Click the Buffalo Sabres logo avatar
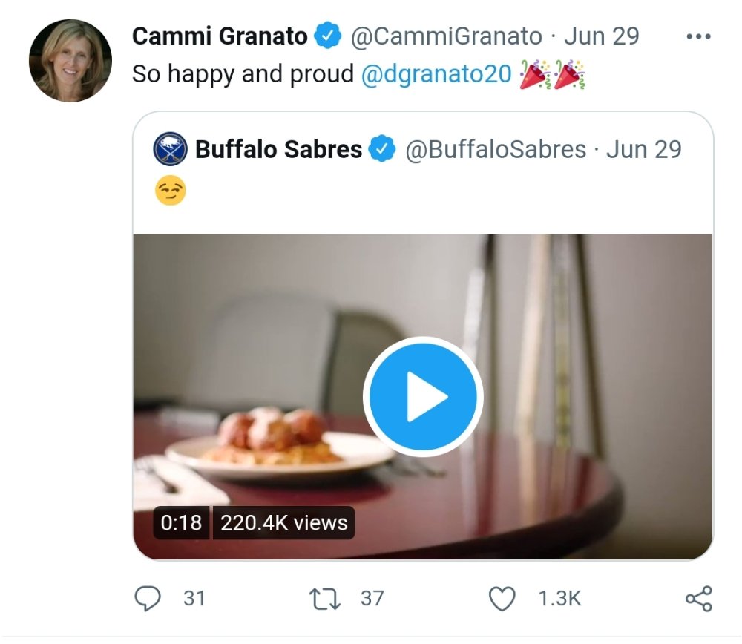The image size is (742, 644). coord(171,148)
